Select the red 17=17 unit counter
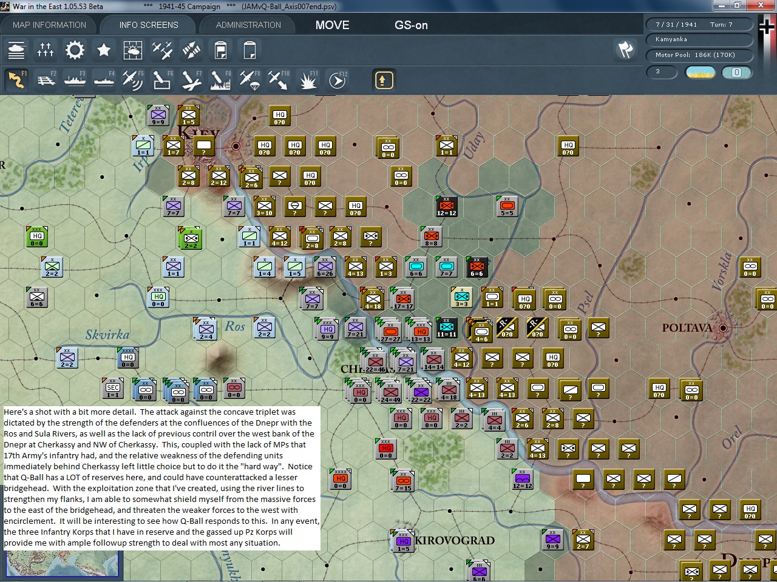This screenshot has height=582, width=777. coord(403,298)
